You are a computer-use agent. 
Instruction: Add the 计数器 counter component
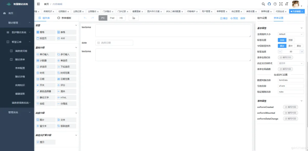(46, 60)
